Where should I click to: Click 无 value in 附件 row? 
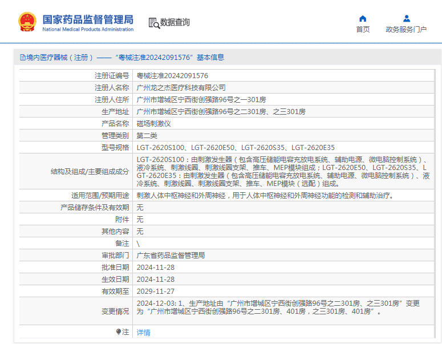click(140, 220)
